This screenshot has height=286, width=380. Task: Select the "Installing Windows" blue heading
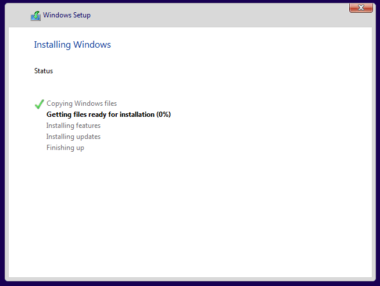pyautogui.click(x=72, y=45)
